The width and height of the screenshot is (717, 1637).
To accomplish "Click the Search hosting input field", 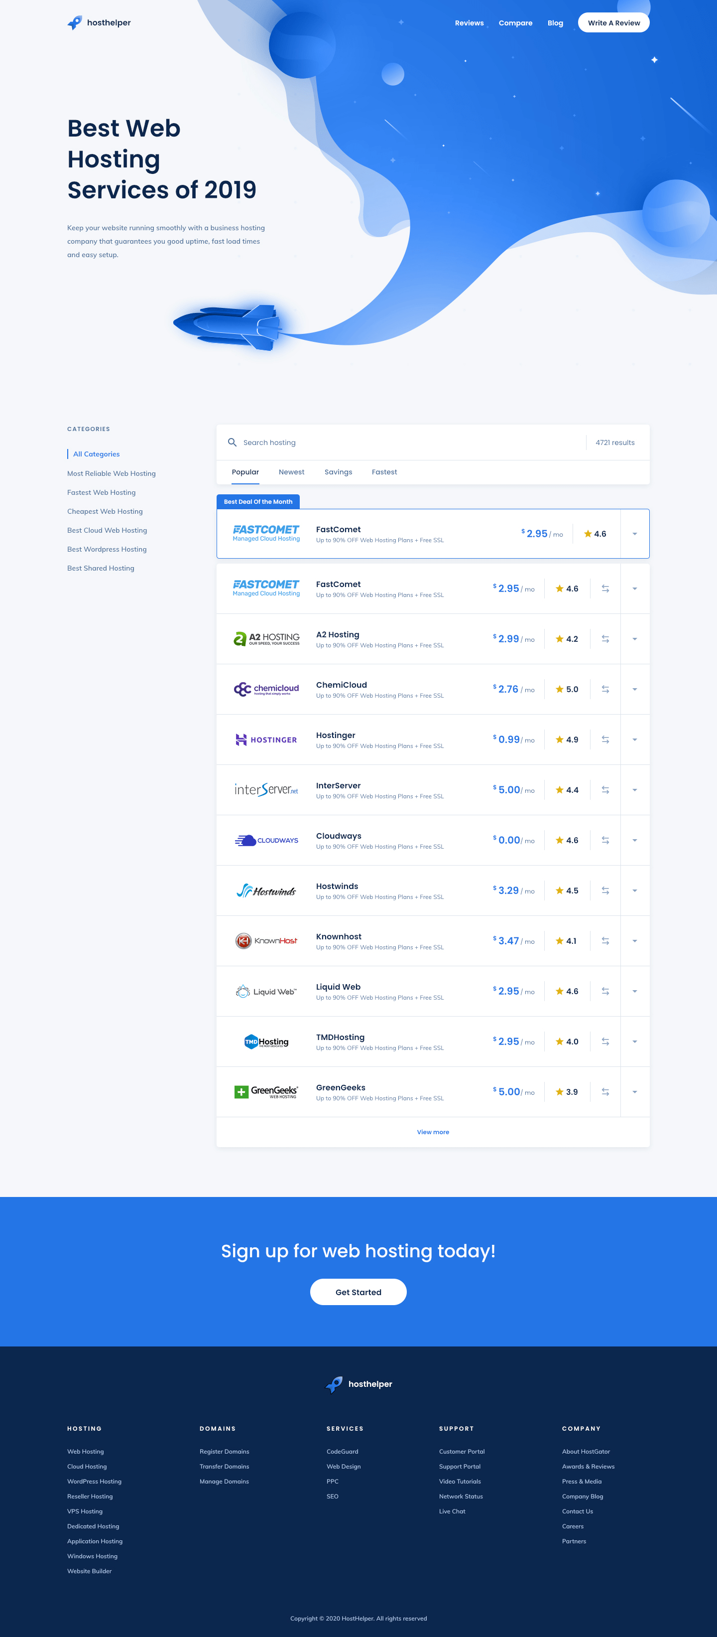I will point(406,443).
